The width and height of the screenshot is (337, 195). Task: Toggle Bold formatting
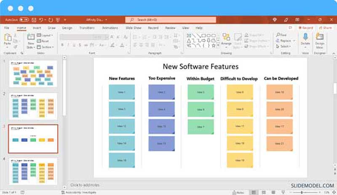(62, 45)
